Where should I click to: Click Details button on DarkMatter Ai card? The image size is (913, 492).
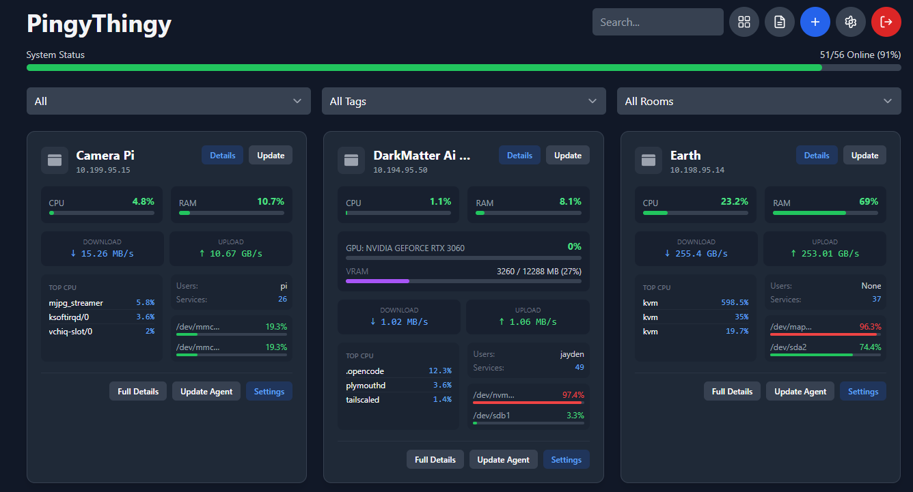[519, 155]
